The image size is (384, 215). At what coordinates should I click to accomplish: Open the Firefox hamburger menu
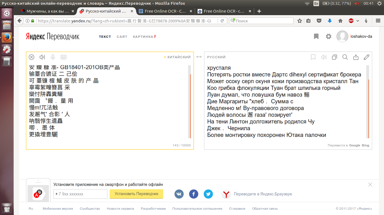[x=378, y=21]
